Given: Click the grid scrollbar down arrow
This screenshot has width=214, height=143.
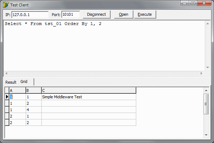Looking at the screenshot, I should [x=206, y=135].
